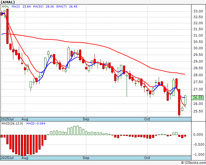This screenshot has width=206, height=165.
Task: Click the 31.00 price axis label
Action: pyautogui.click(x=198, y=35)
